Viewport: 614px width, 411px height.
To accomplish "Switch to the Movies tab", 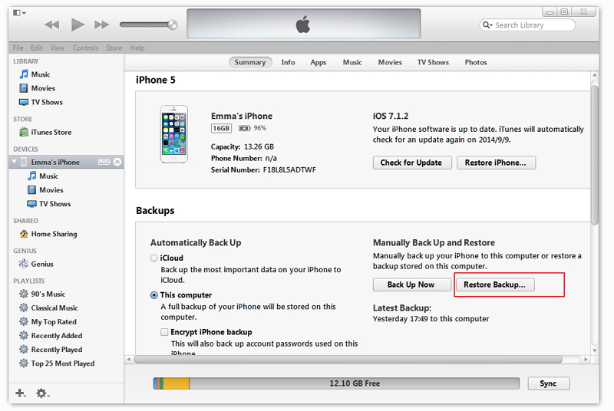I will click(x=390, y=62).
